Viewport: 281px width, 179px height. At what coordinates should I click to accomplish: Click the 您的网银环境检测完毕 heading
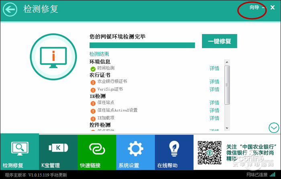click(117, 37)
